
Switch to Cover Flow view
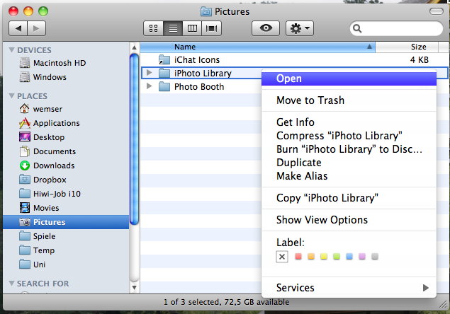click(x=211, y=28)
